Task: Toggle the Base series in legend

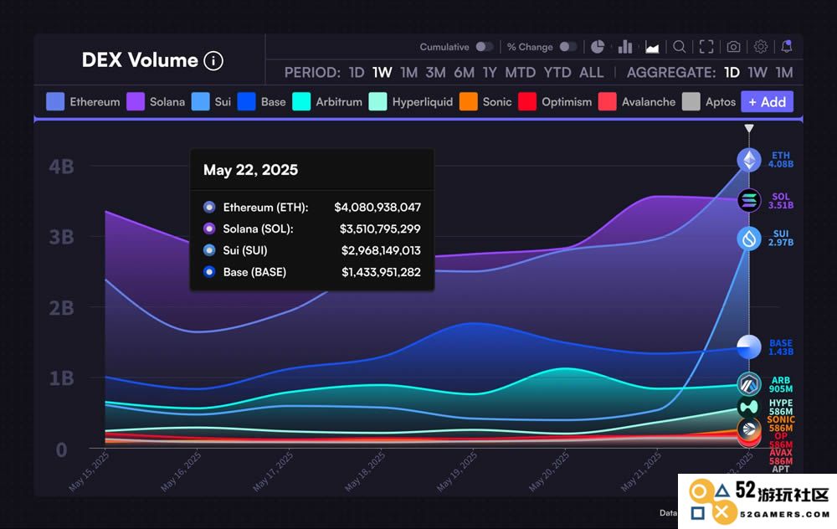Action: point(261,102)
